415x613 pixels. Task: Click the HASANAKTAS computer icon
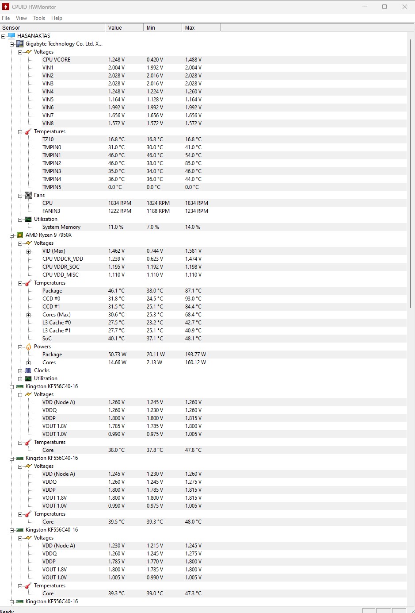pos(11,36)
